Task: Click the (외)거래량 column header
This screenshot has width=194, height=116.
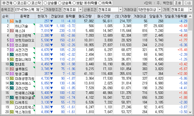Action: coord(122,16)
